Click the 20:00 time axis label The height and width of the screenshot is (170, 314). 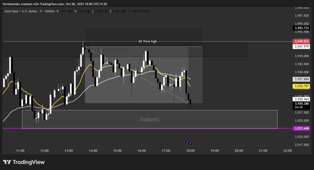[x=239, y=150]
